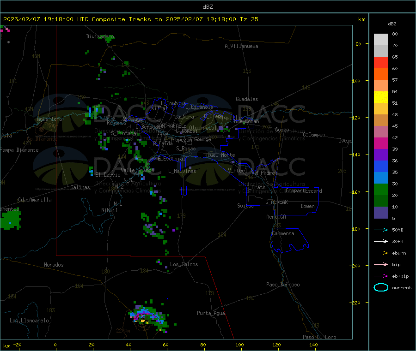Screen dimensions: 416x351
Task: Click the 'km' unit label at top right
Action: click(x=361, y=19)
